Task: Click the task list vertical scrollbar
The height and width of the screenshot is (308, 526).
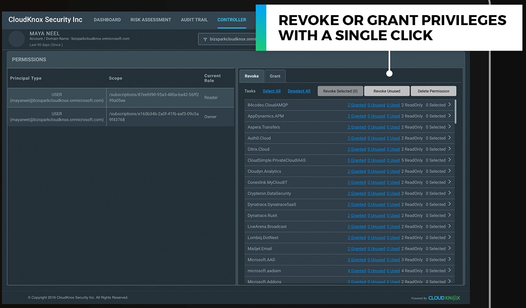Action: pyautogui.click(x=455, y=112)
